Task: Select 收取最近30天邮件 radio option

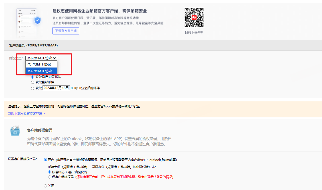Action: click(33, 77)
